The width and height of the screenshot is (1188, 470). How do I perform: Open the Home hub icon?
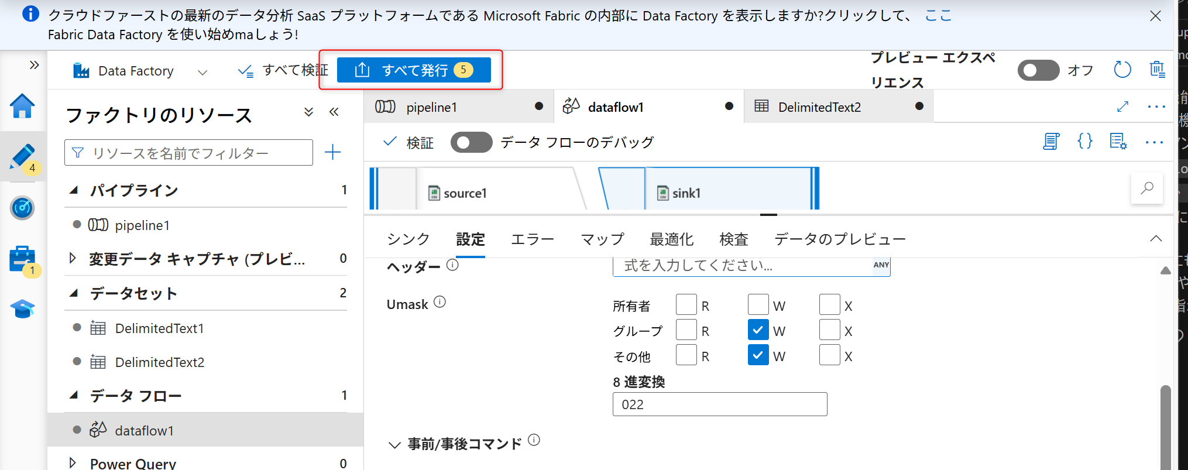pos(22,107)
